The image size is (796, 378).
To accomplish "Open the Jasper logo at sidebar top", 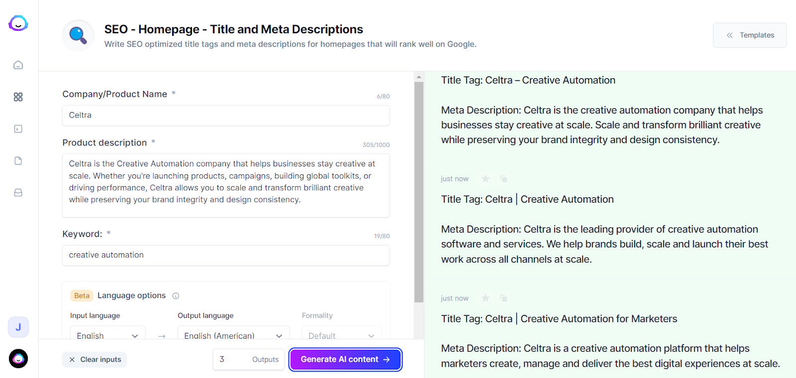I will click(x=18, y=23).
